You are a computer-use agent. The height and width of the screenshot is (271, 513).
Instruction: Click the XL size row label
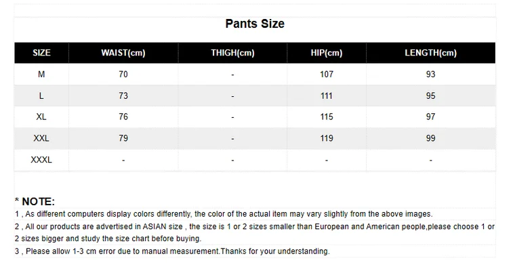[x=41, y=117]
